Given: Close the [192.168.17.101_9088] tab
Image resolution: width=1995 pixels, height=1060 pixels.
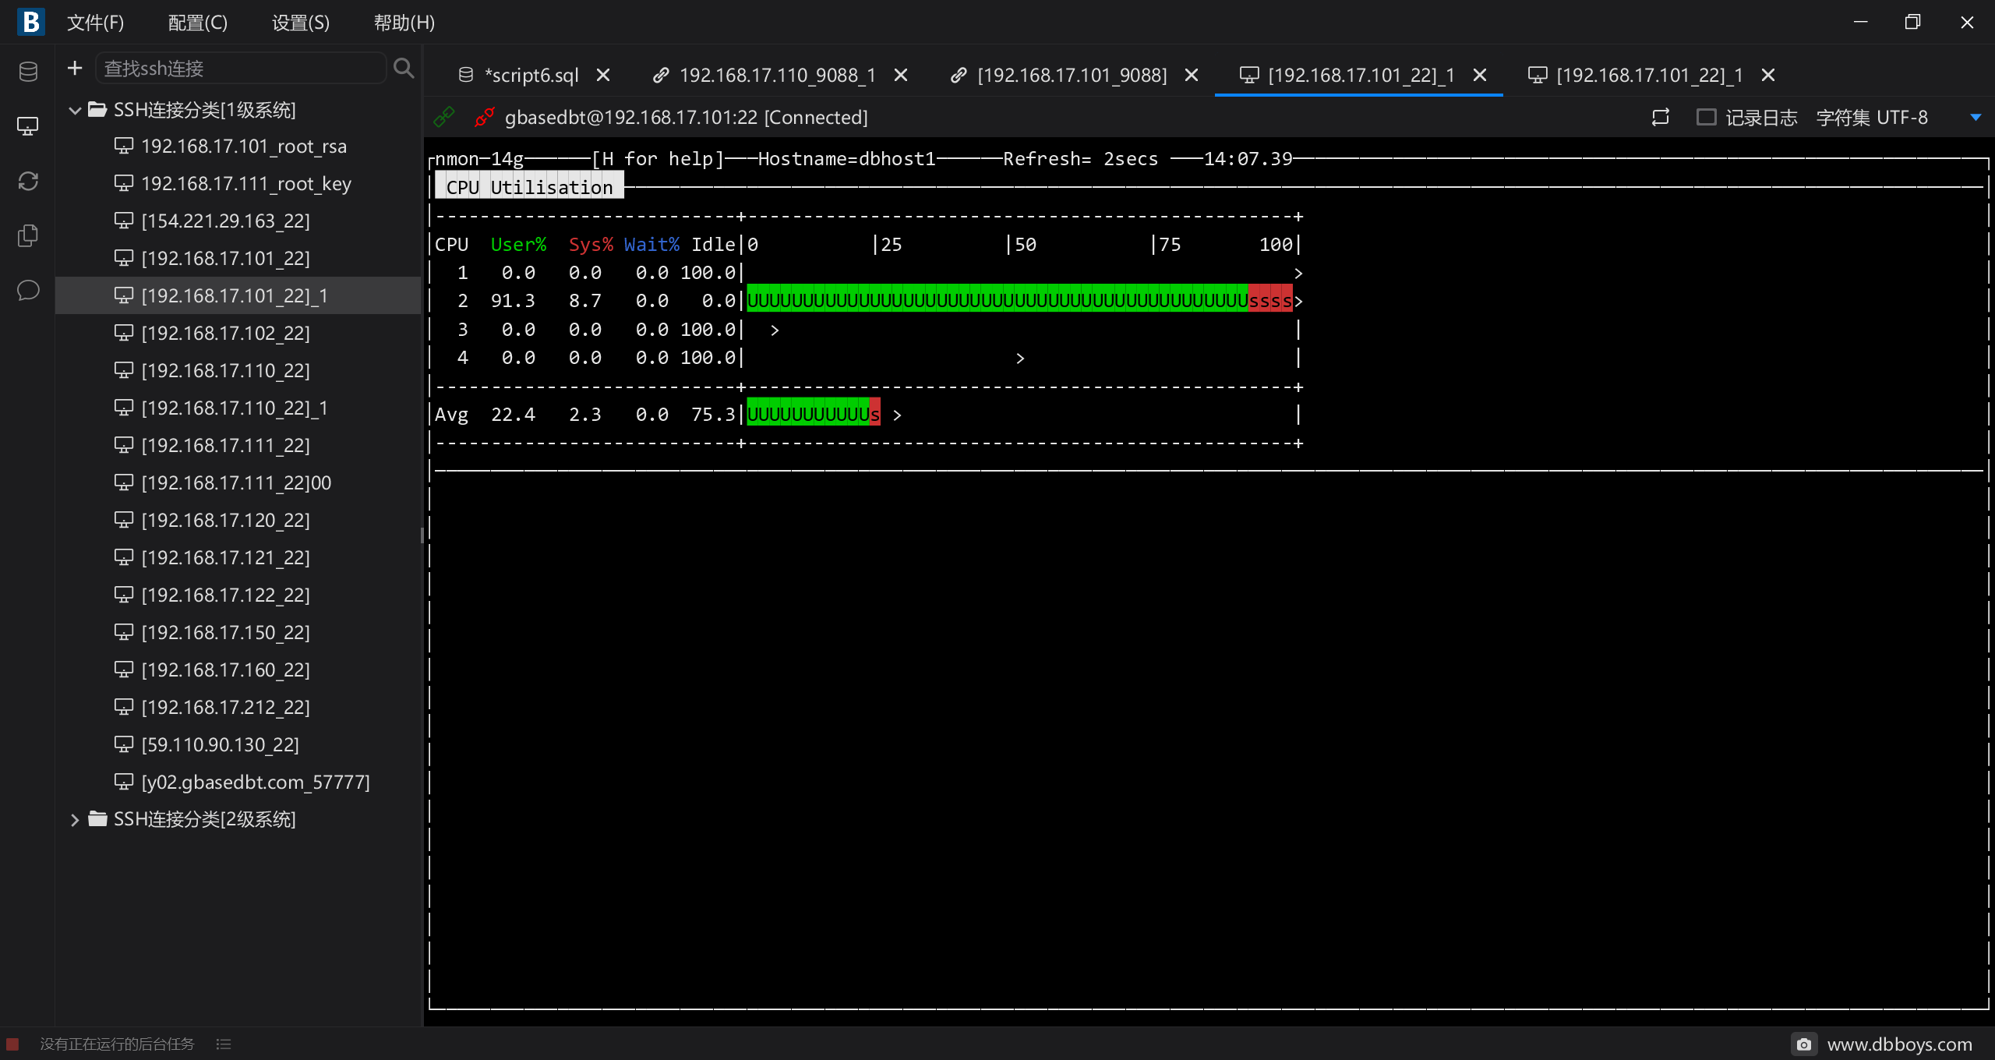Looking at the screenshot, I should pyautogui.click(x=1192, y=75).
